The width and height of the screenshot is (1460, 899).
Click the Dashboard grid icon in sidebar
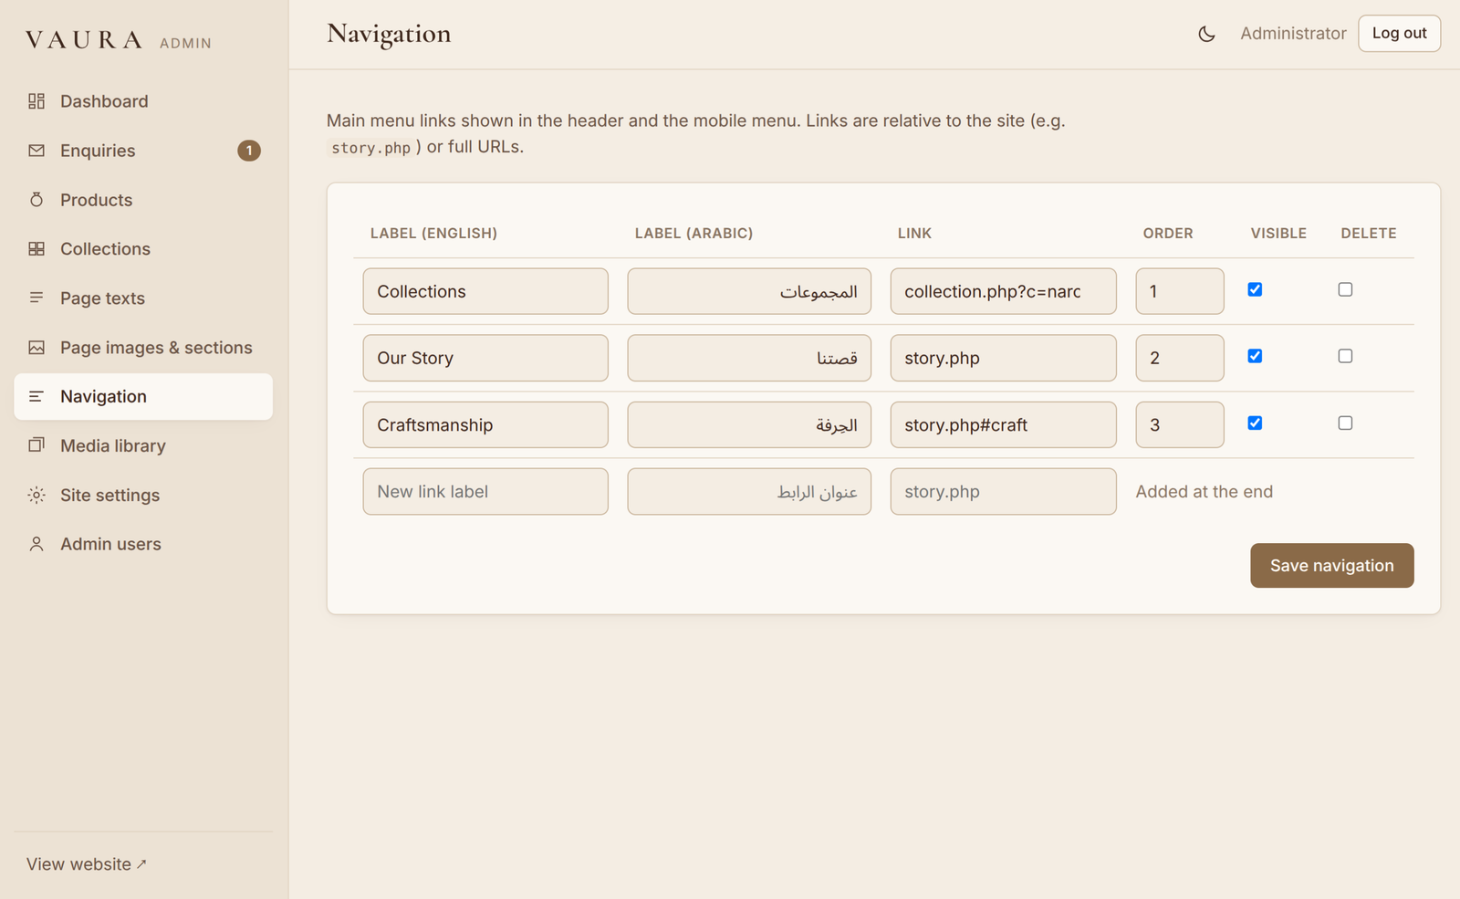[x=36, y=101]
